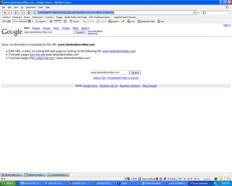Open the Windows Start button
This screenshot has width=232, height=186.
9,183
